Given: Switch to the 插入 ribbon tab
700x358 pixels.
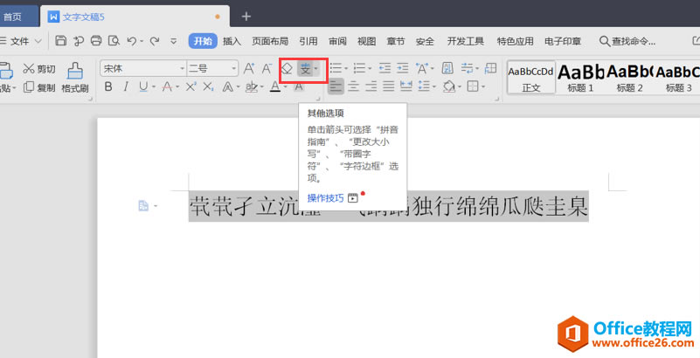Looking at the screenshot, I should click(232, 41).
